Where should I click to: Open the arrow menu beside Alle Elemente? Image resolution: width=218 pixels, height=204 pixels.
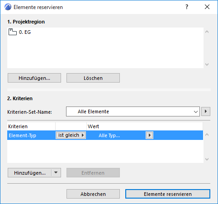pos(206,111)
